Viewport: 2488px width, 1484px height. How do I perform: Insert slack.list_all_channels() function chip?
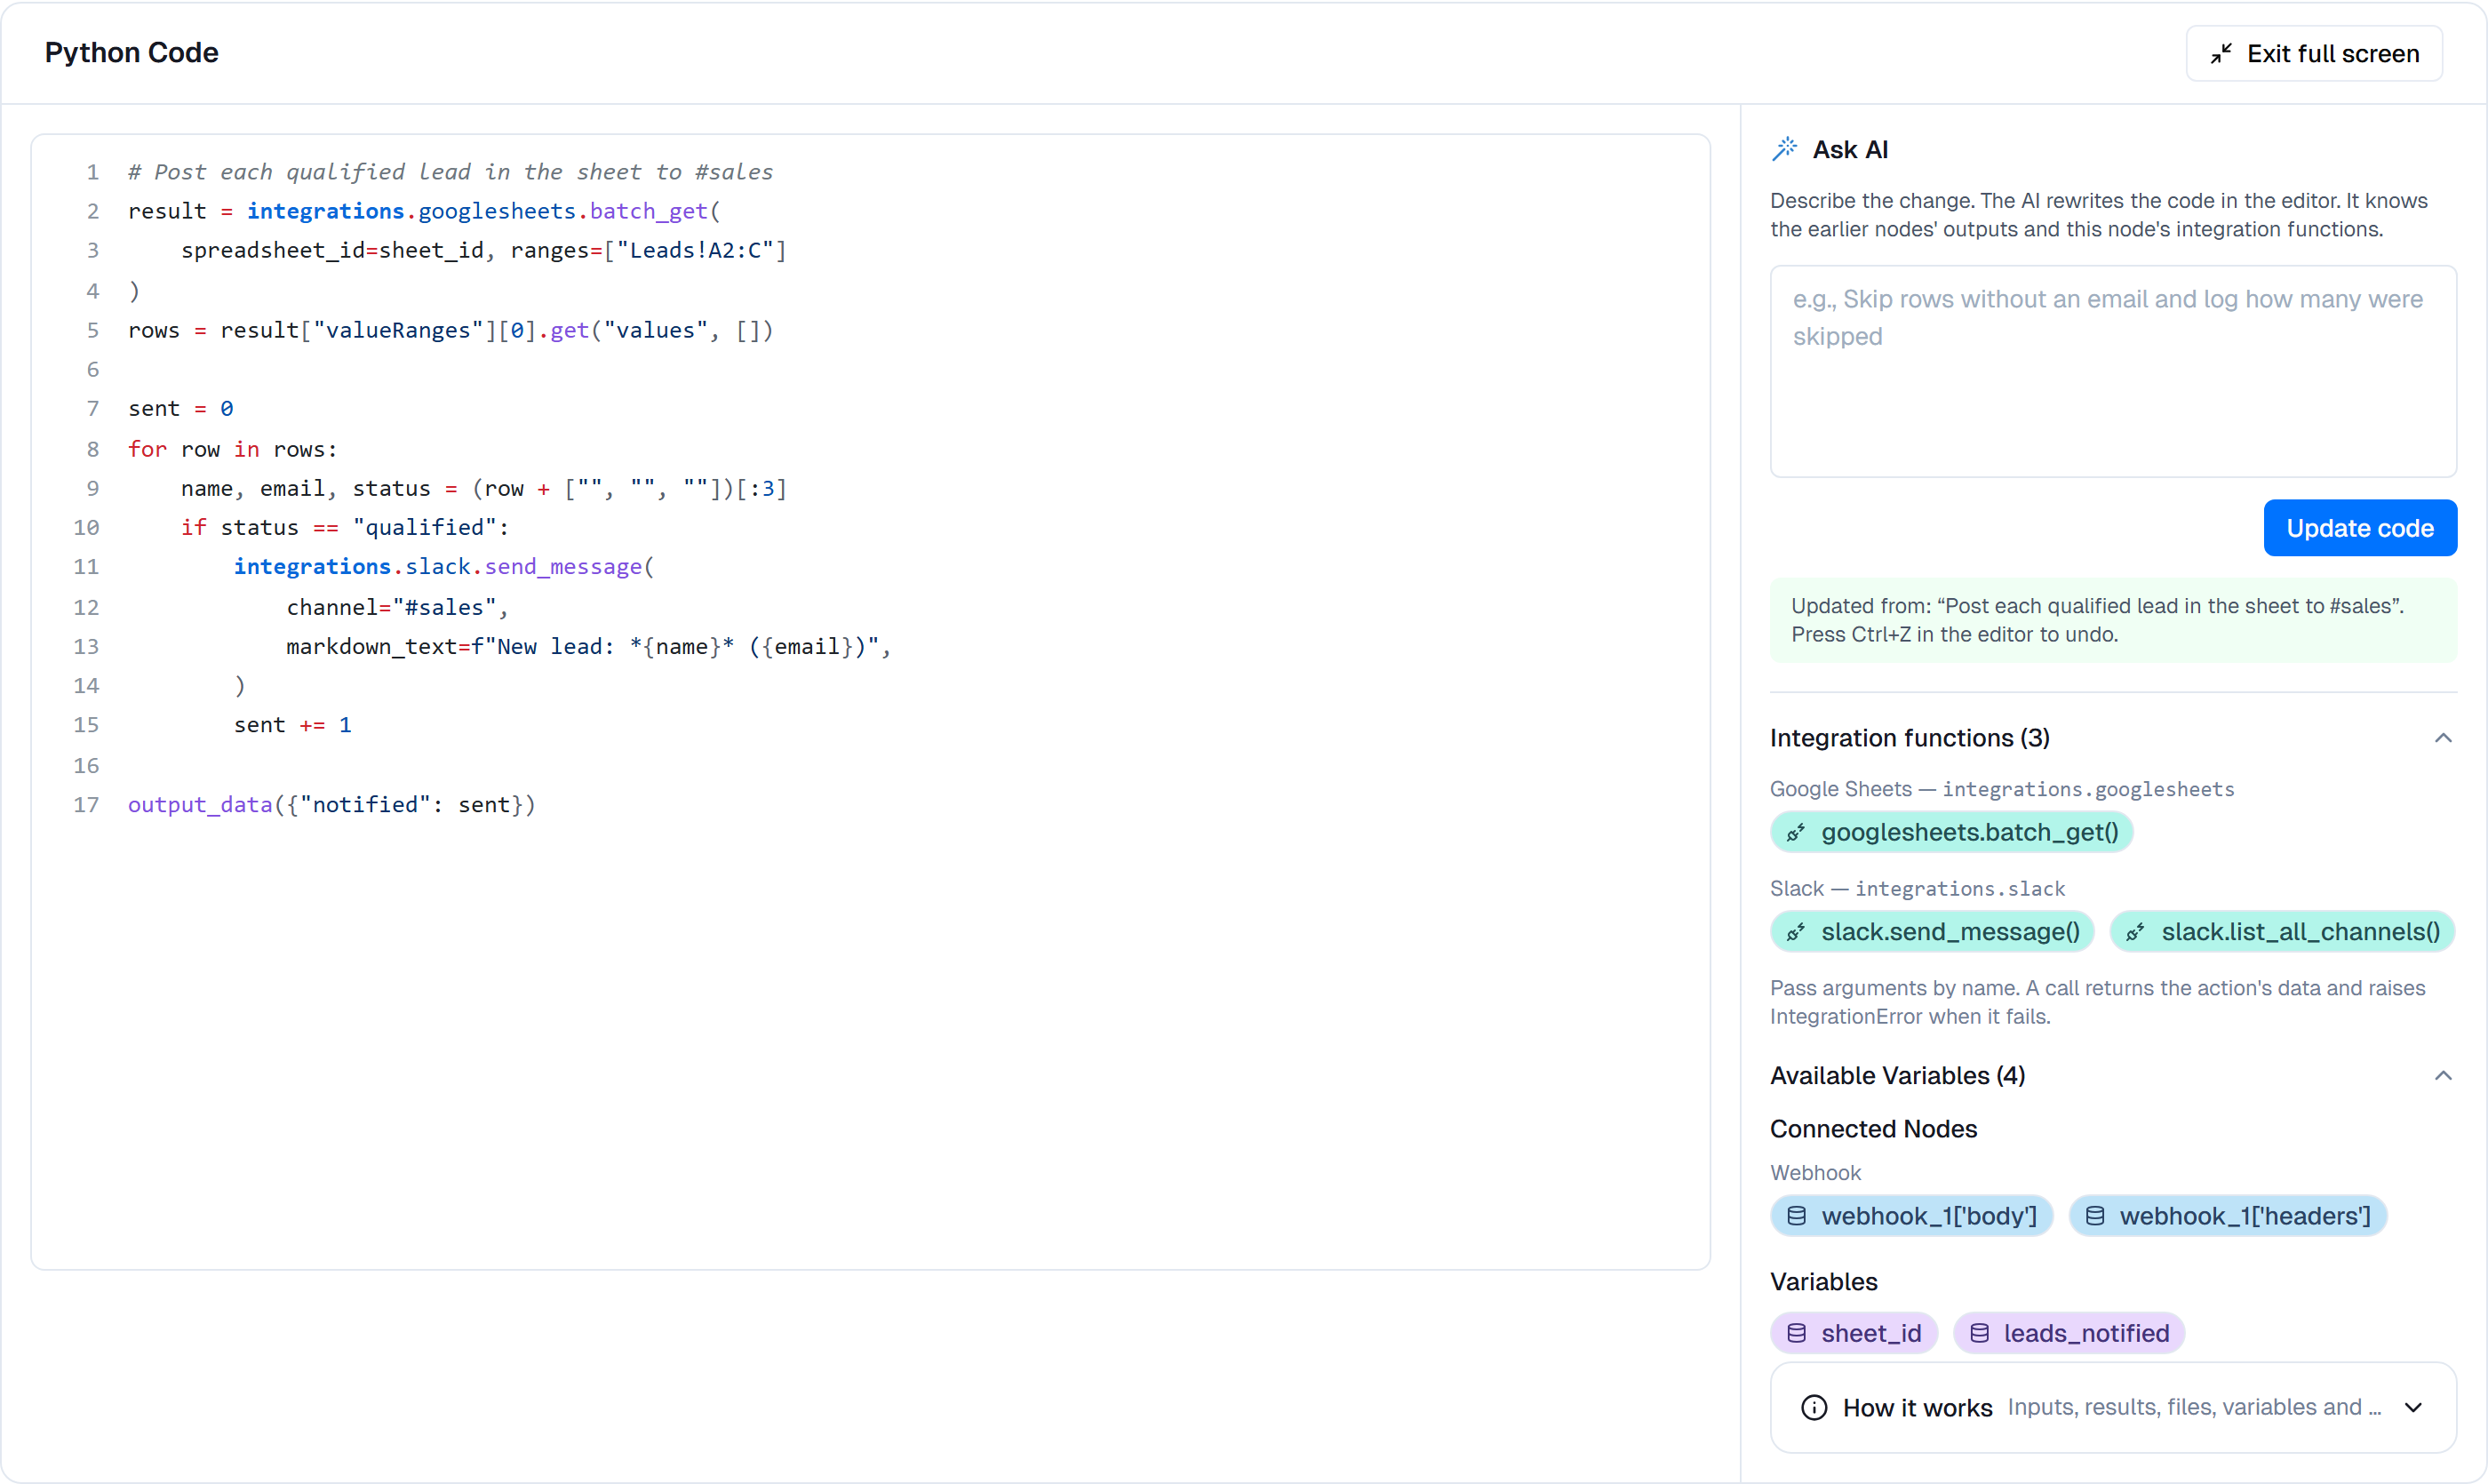pos(2281,932)
